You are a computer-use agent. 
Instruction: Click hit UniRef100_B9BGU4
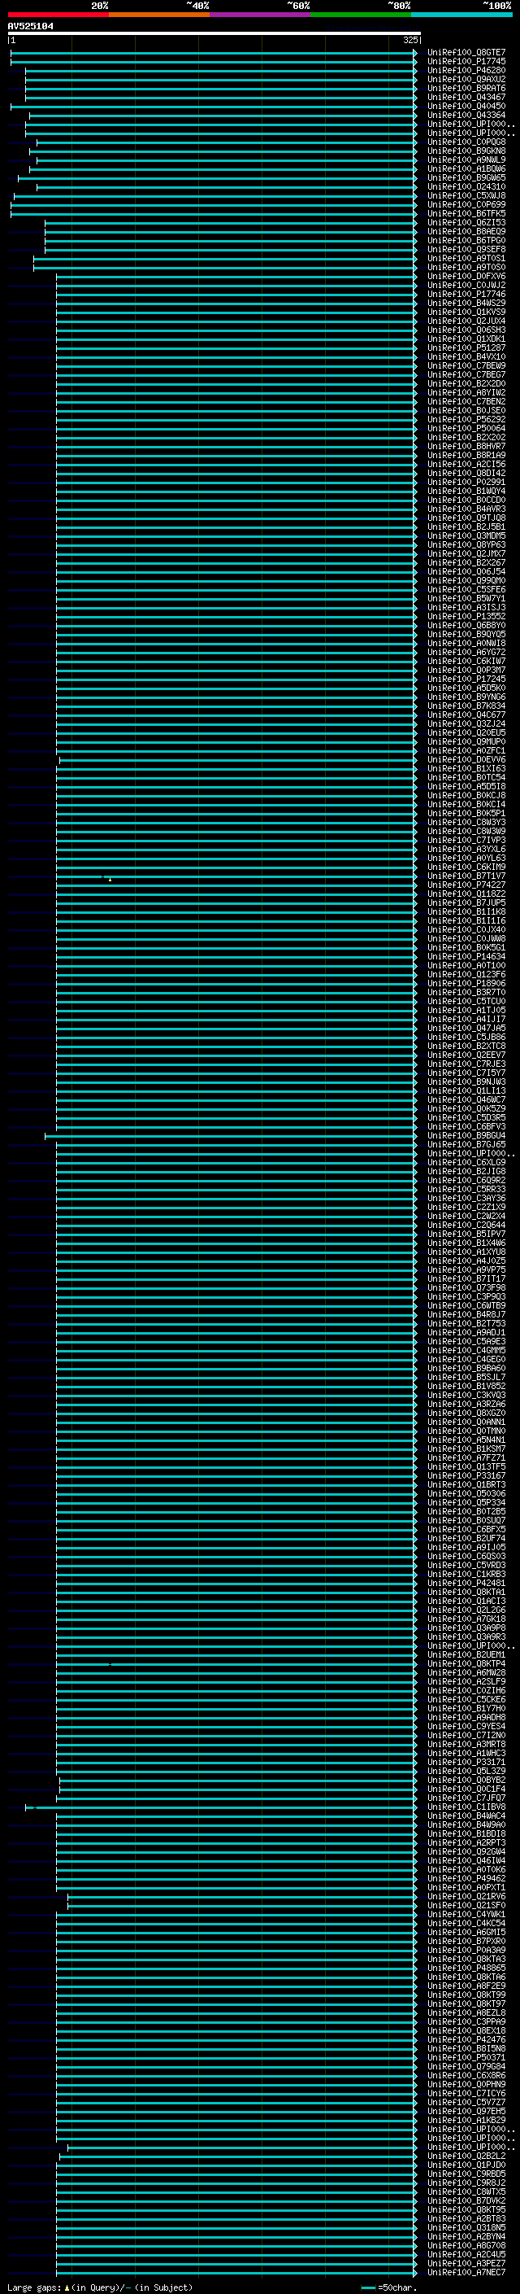point(466,1135)
